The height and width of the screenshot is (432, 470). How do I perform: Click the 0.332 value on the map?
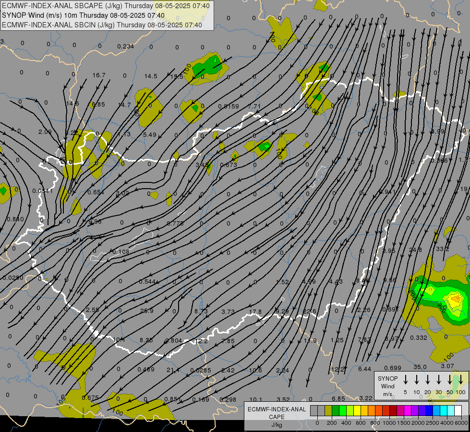click(419, 338)
